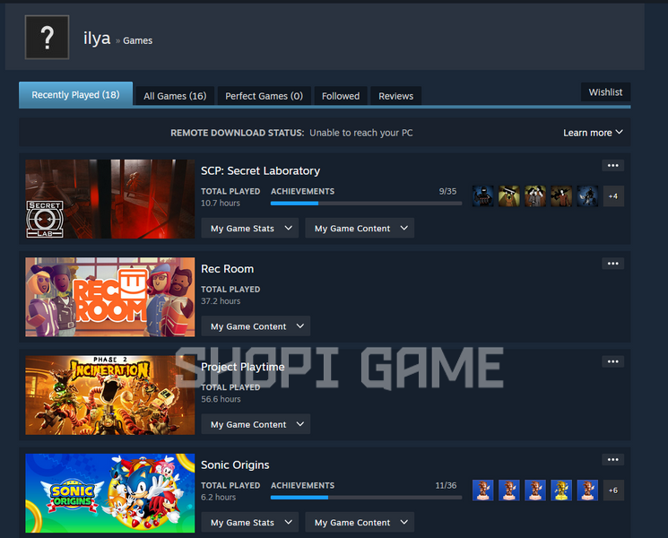Expand My Game Content for Project Playtime
The image size is (668, 538).
[x=256, y=424]
